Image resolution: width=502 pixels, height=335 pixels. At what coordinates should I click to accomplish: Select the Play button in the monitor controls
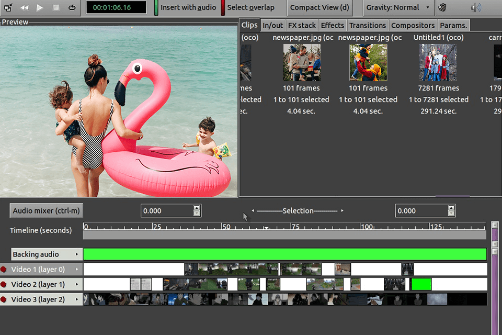(x=39, y=7)
